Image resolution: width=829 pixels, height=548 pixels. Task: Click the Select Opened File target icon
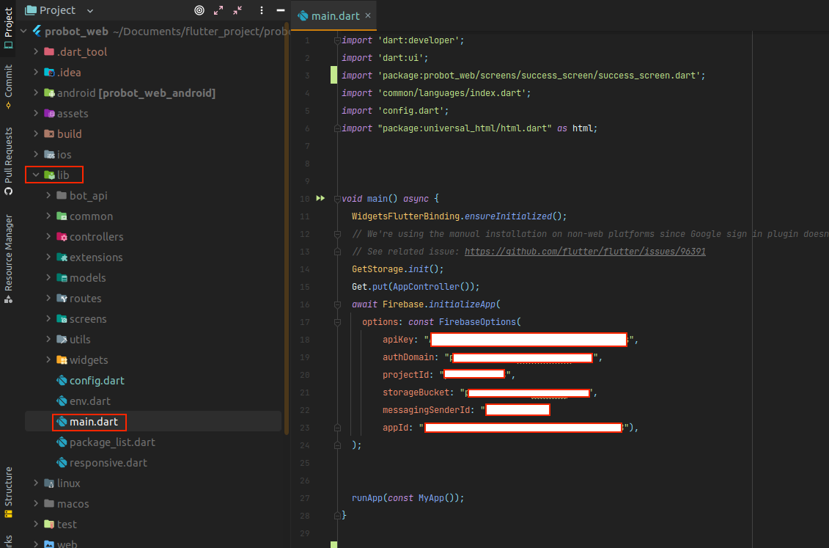click(x=199, y=10)
